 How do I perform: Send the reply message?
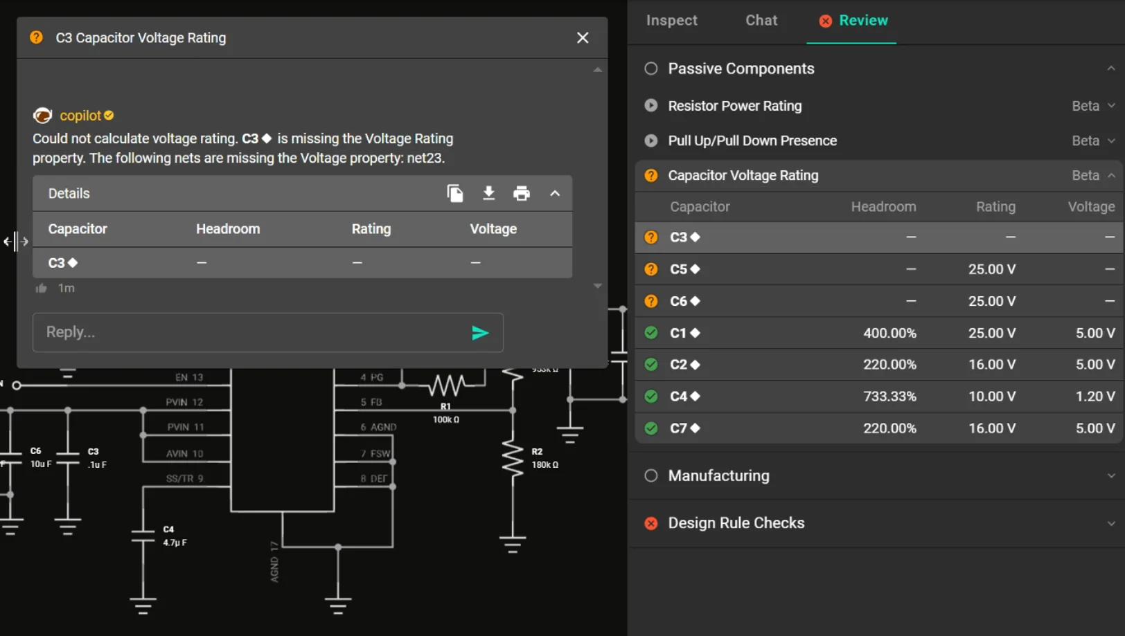point(481,332)
